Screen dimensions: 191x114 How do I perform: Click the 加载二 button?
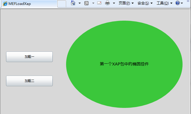point(29,81)
